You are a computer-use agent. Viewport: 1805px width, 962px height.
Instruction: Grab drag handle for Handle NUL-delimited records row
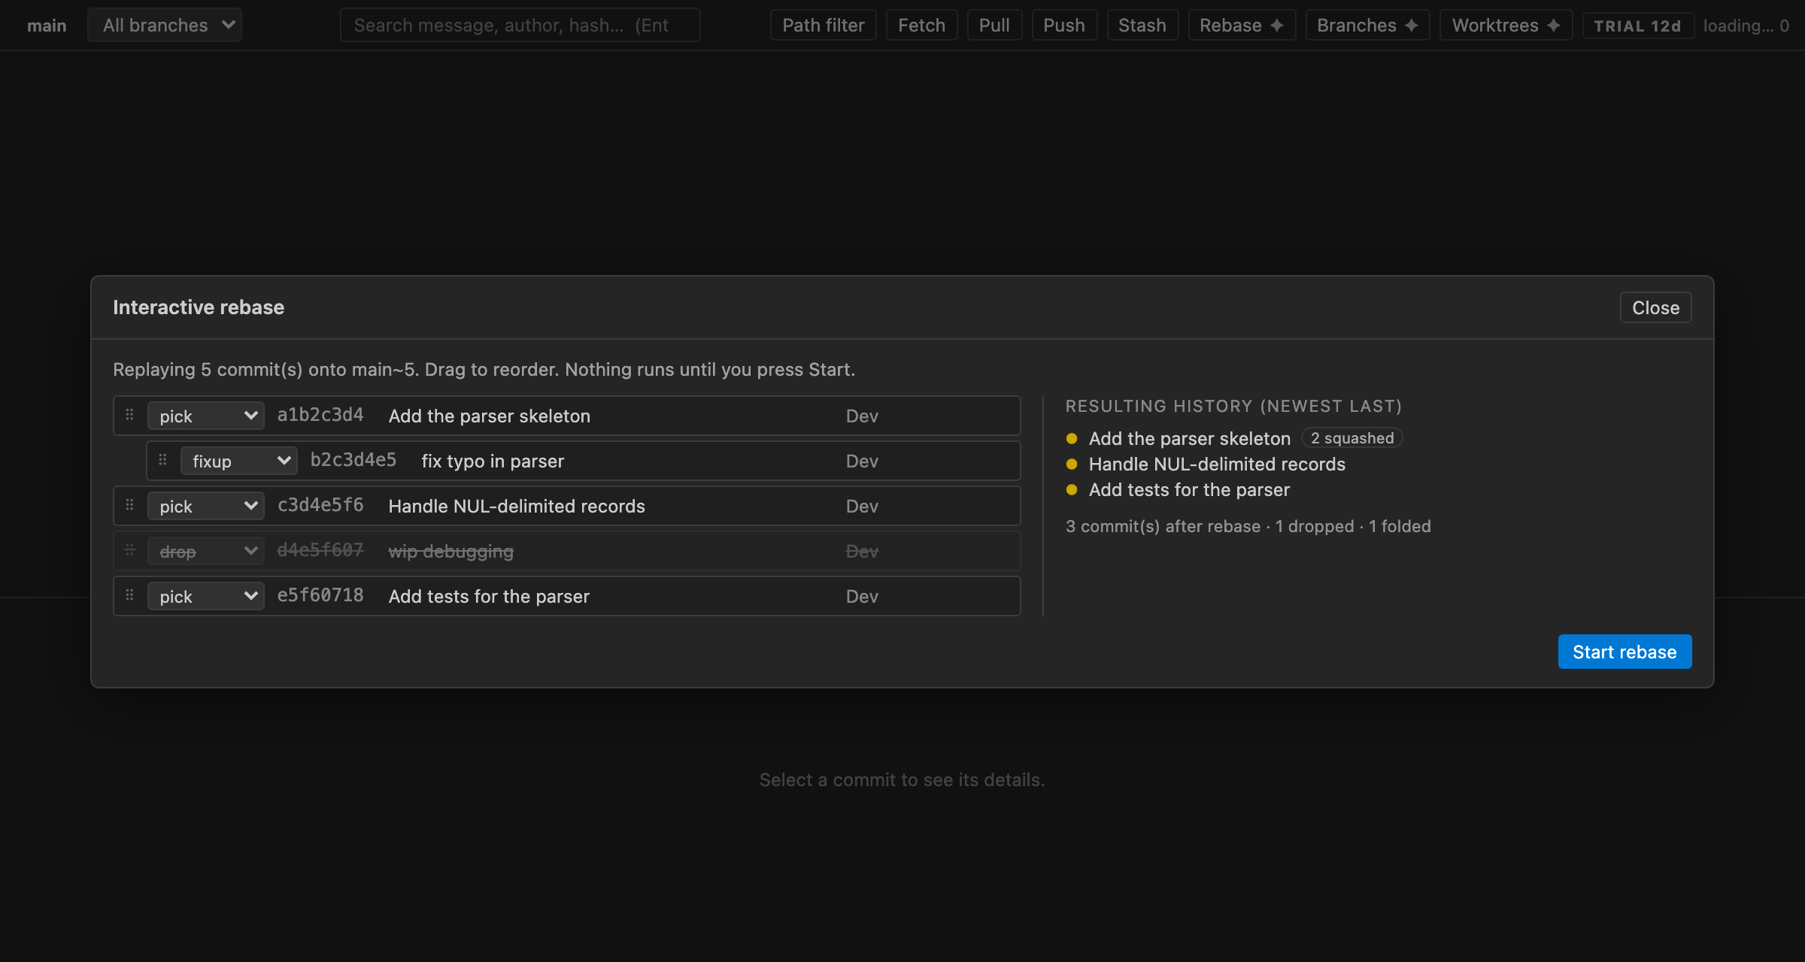(129, 505)
